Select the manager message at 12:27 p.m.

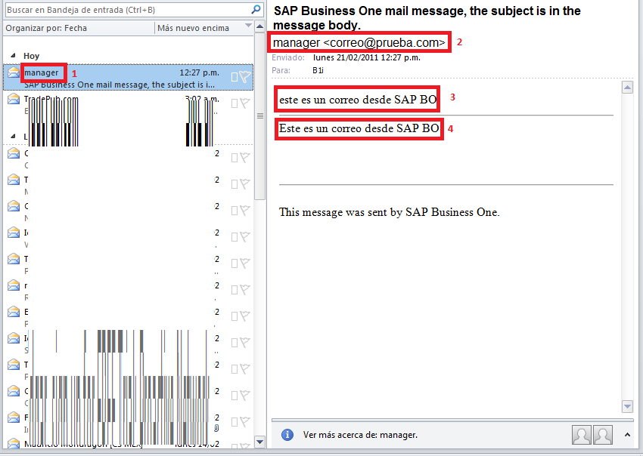pos(128,77)
